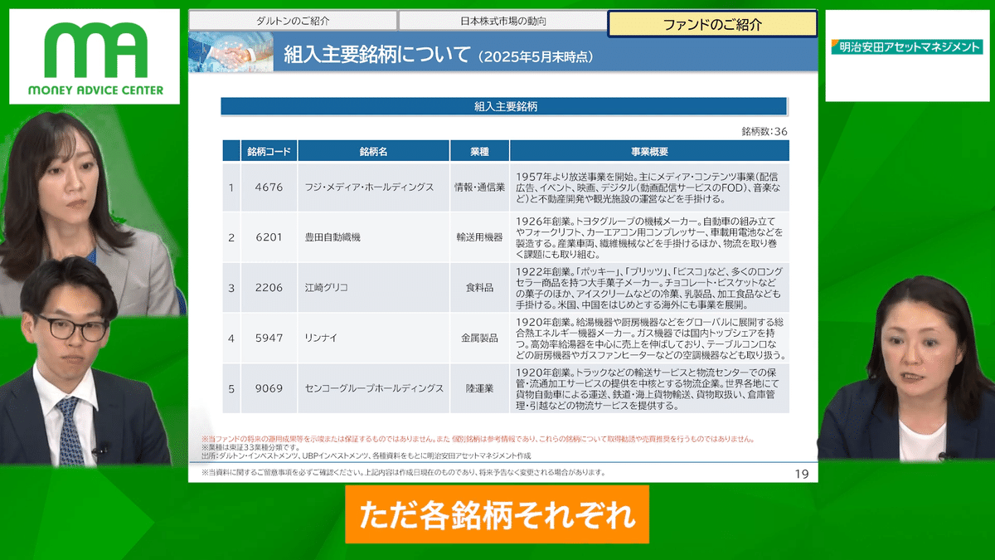Image resolution: width=995 pixels, height=560 pixels.
Task: Click the 2025年5月末時点 date note
Action: [536, 56]
